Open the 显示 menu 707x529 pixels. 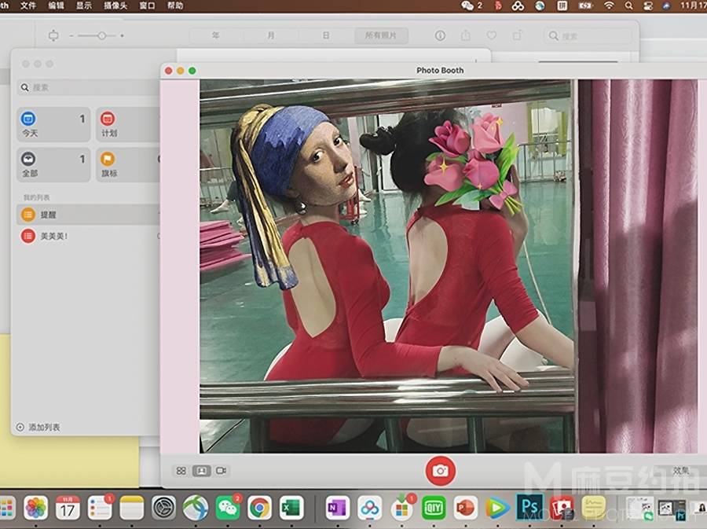coord(84,6)
